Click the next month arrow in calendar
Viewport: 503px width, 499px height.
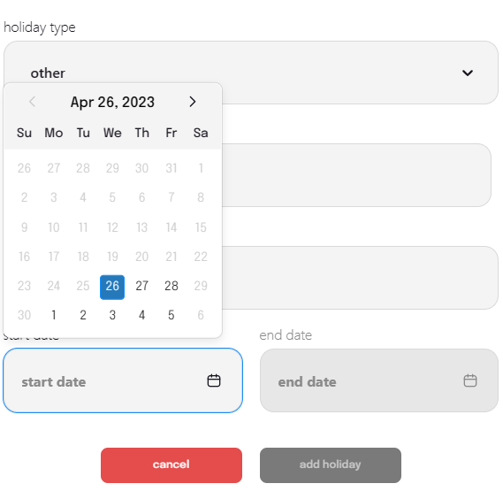[192, 102]
